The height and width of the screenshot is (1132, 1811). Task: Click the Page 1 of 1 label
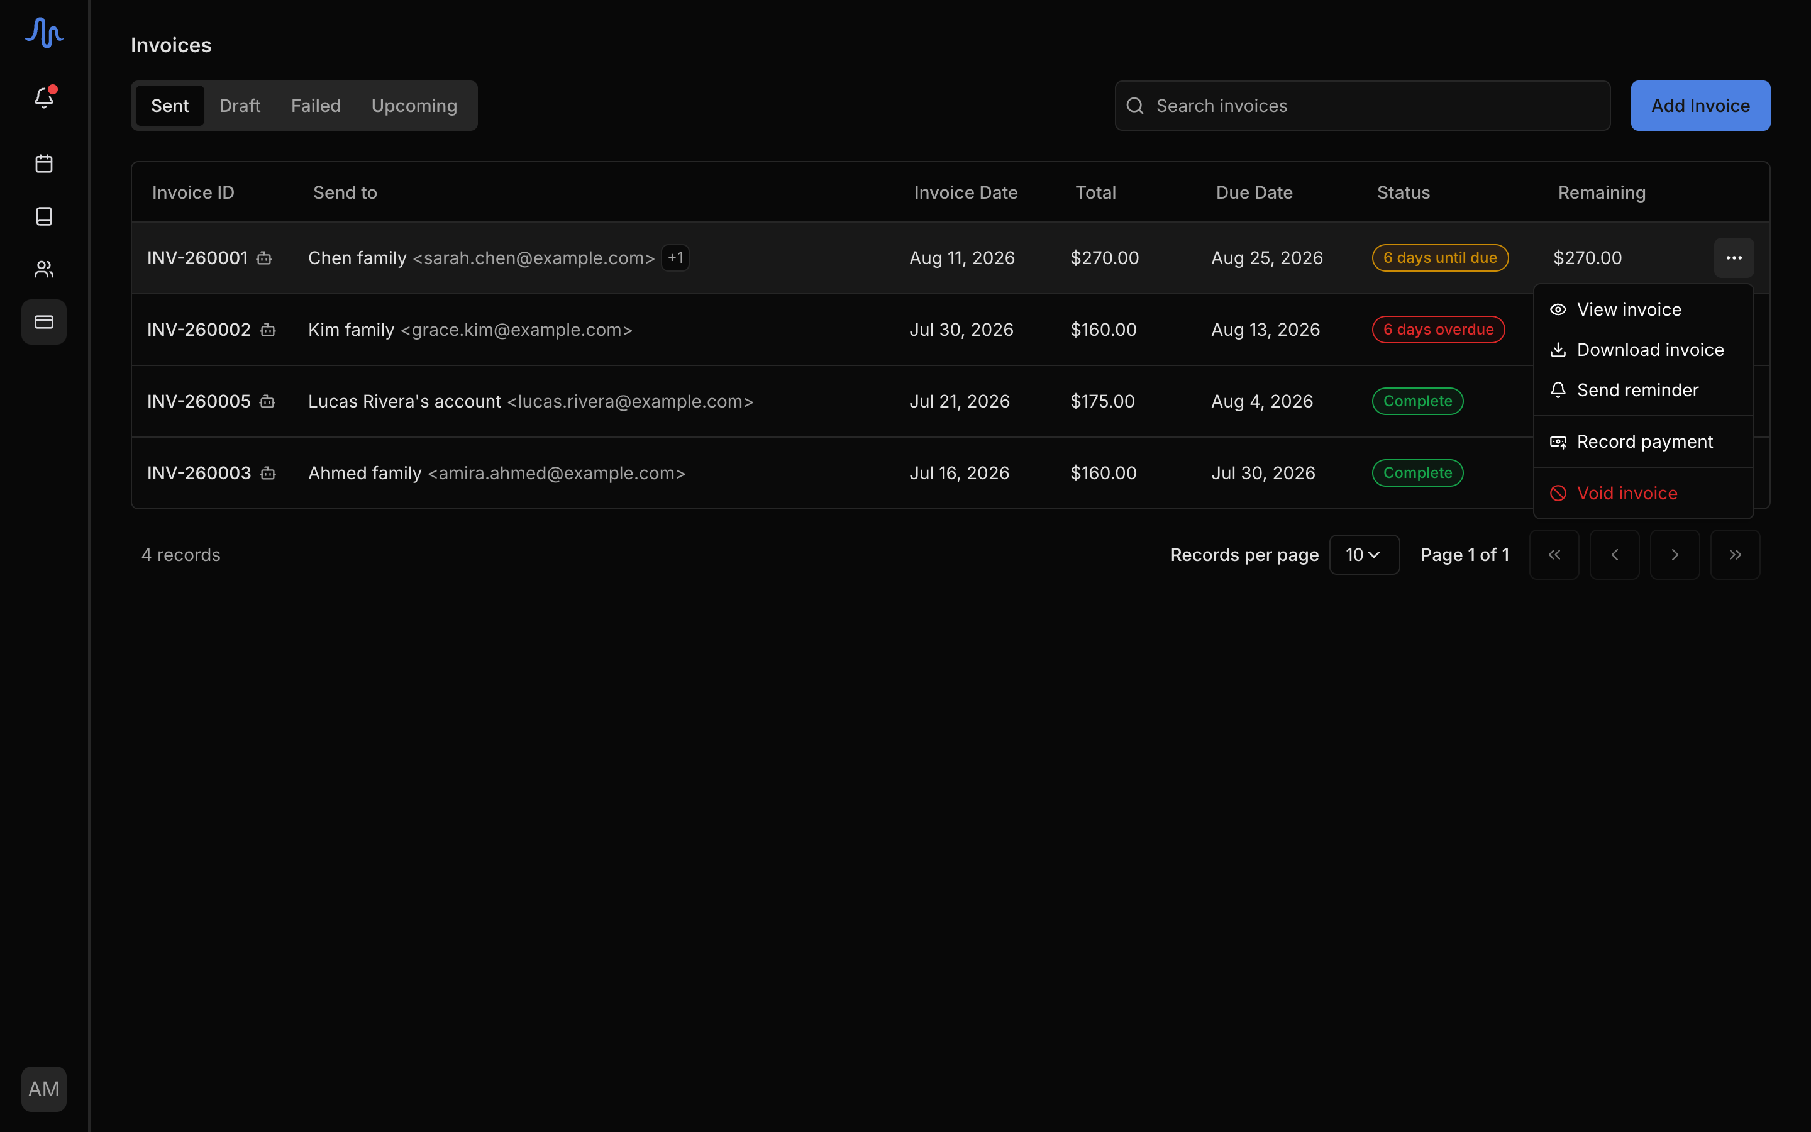coord(1465,555)
